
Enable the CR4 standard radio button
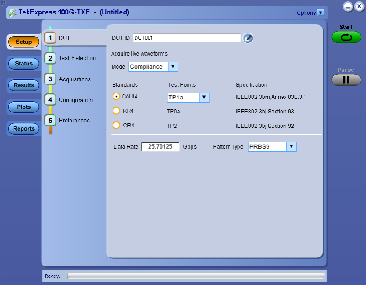click(x=116, y=126)
